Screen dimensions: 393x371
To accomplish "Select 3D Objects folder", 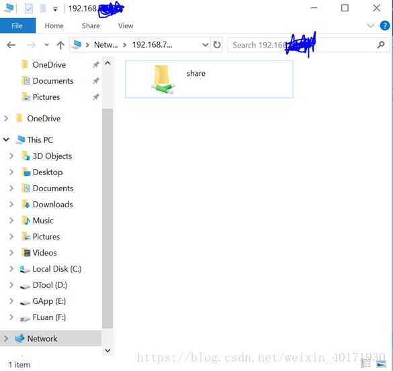I will pos(52,156).
